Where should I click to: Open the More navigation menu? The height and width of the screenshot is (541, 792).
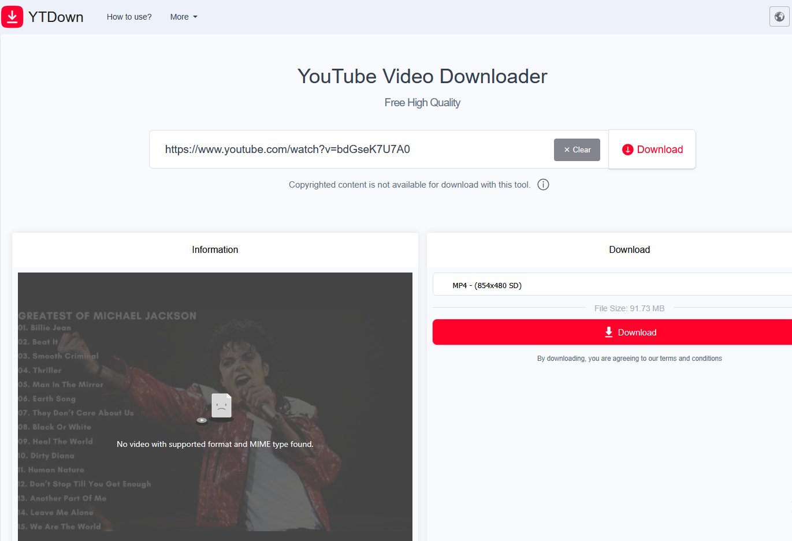(x=180, y=17)
